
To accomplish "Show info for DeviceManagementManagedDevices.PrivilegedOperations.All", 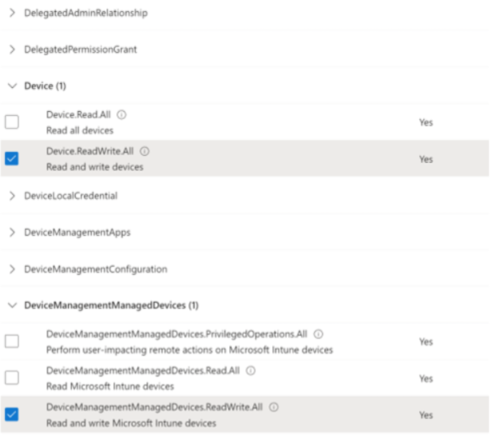I will coord(318,334).
